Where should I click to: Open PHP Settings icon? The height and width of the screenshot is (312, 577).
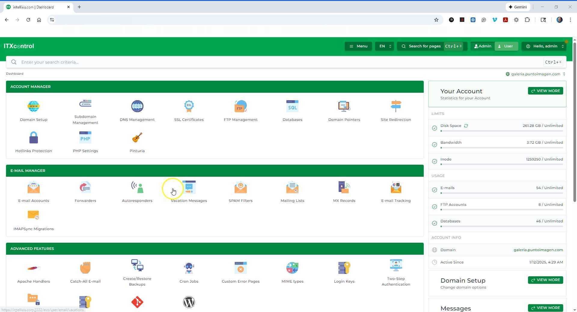coord(85,137)
